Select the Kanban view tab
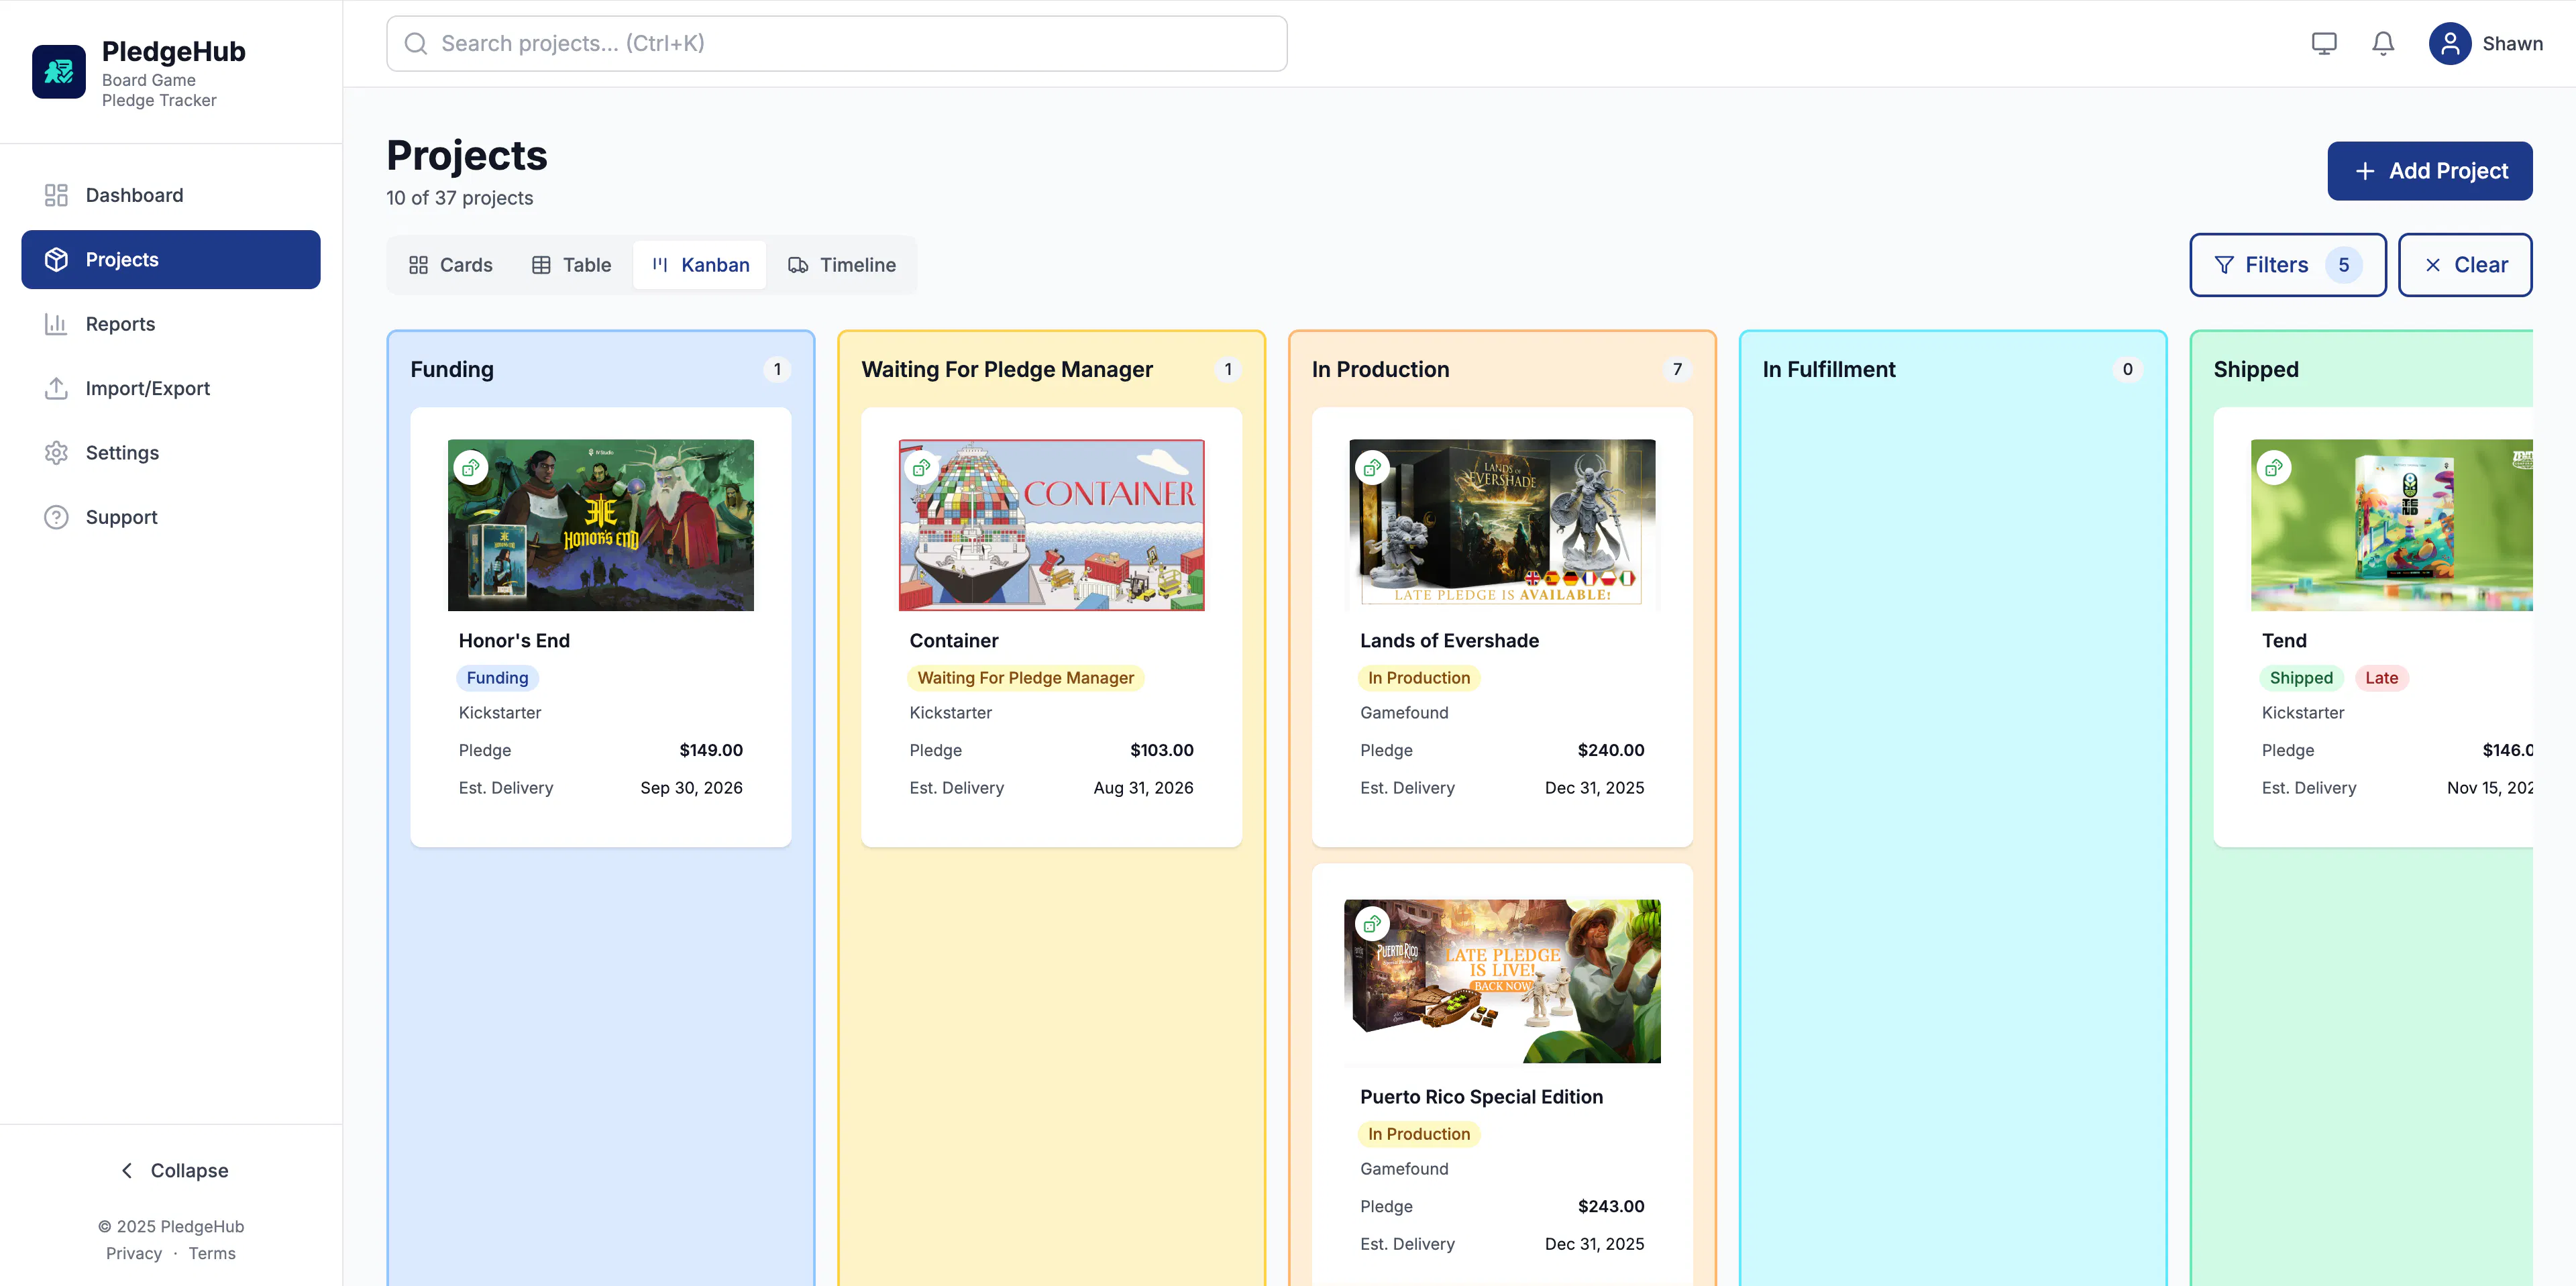 [x=700, y=265]
